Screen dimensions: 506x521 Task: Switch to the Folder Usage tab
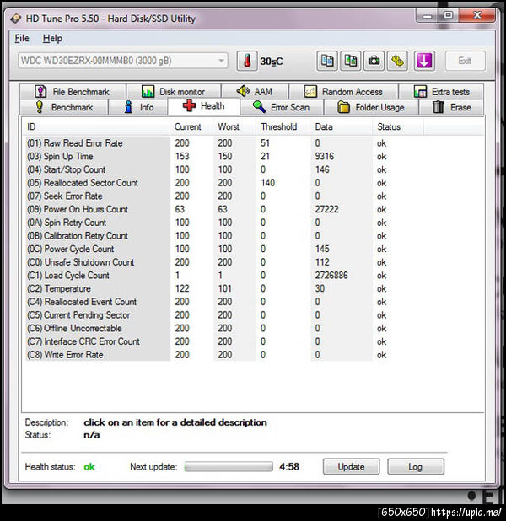371,107
